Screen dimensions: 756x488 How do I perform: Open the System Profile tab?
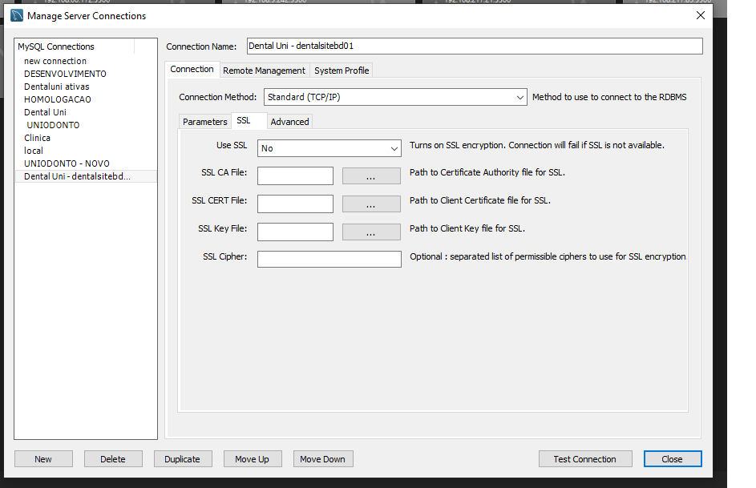coord(342,71)
